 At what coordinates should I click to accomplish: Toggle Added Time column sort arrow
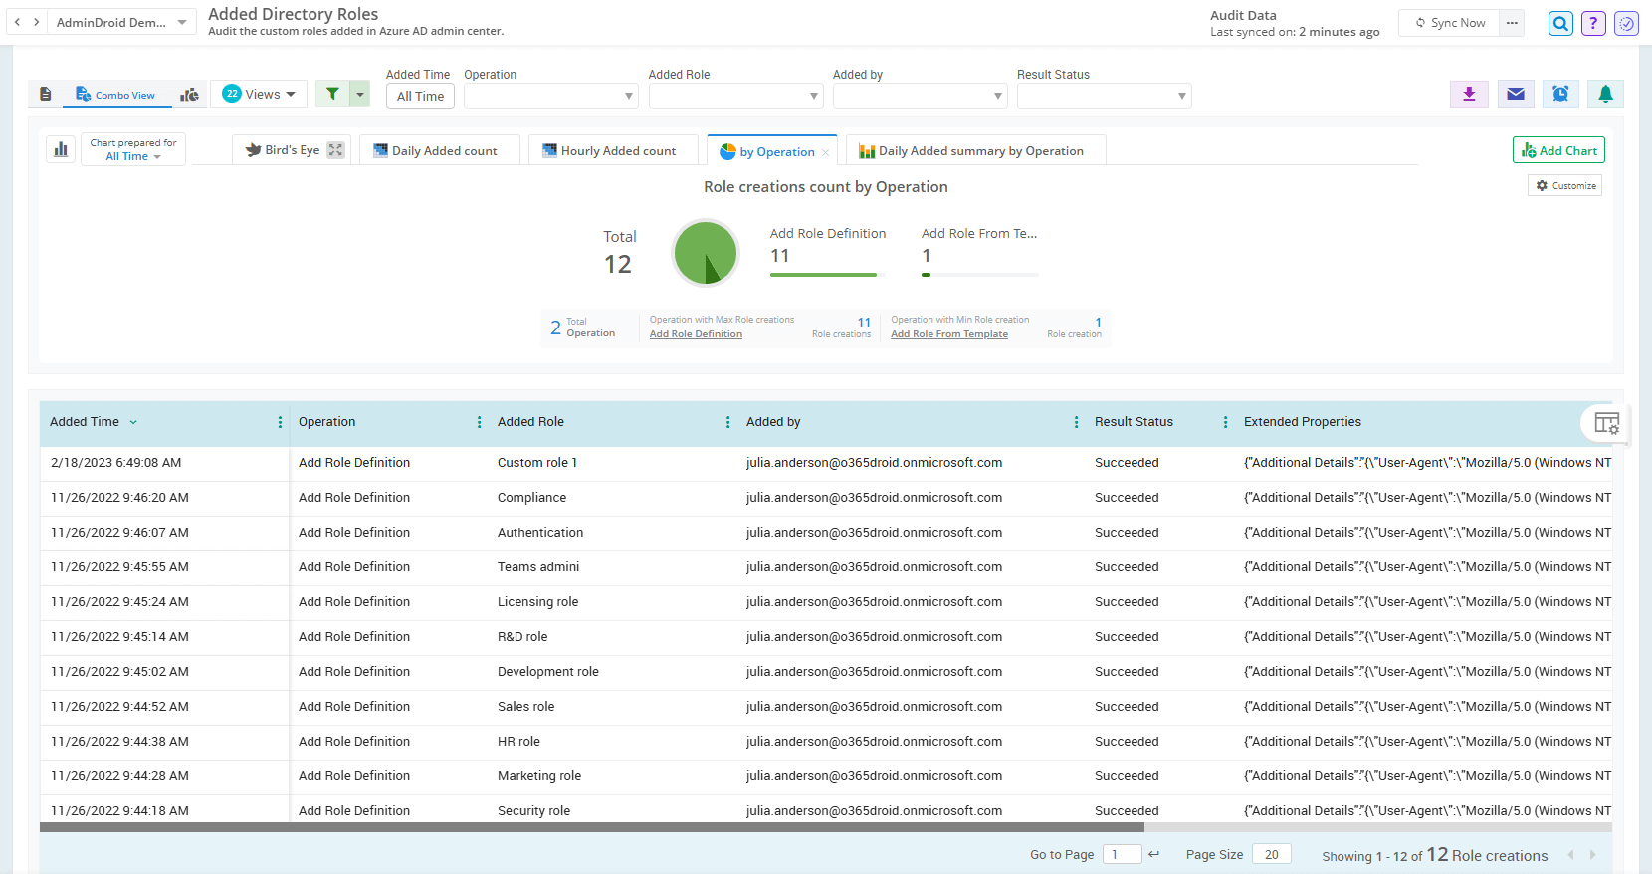(x=133, y=422)
